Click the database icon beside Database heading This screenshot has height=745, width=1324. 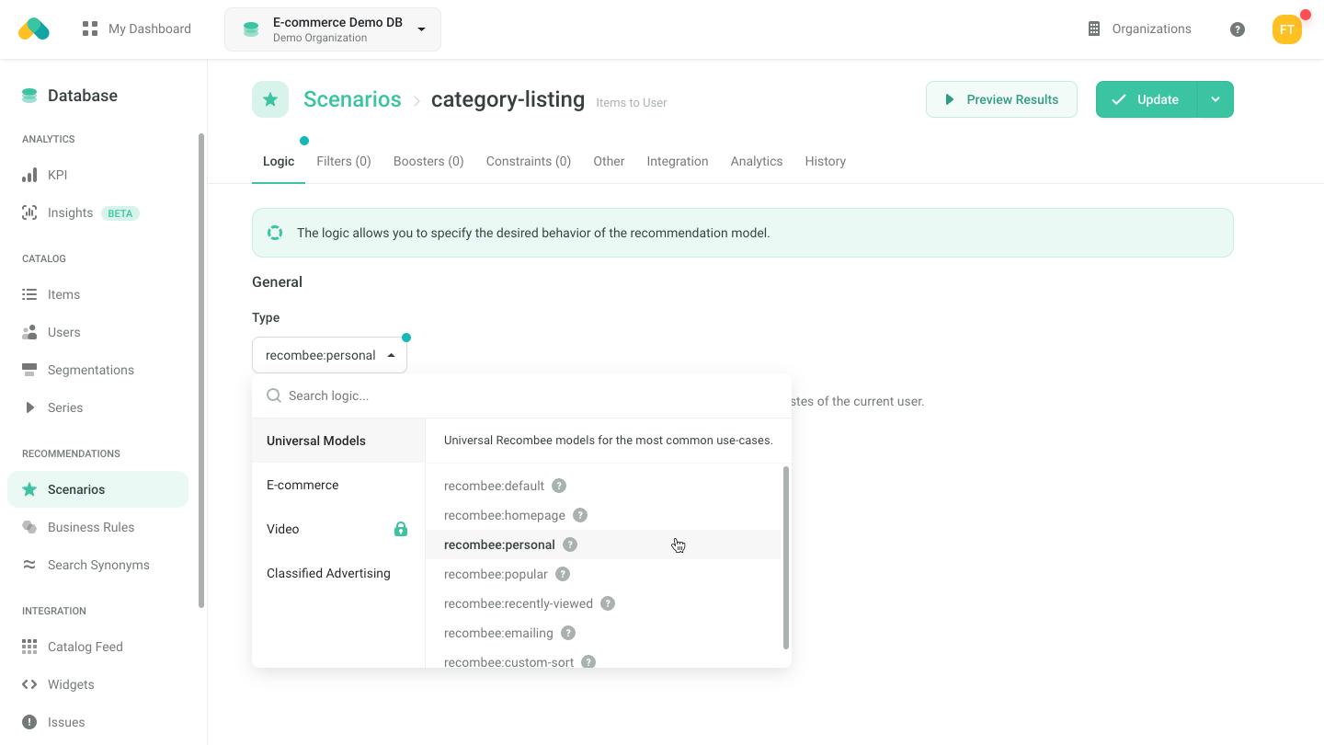(x=29, y=96)
